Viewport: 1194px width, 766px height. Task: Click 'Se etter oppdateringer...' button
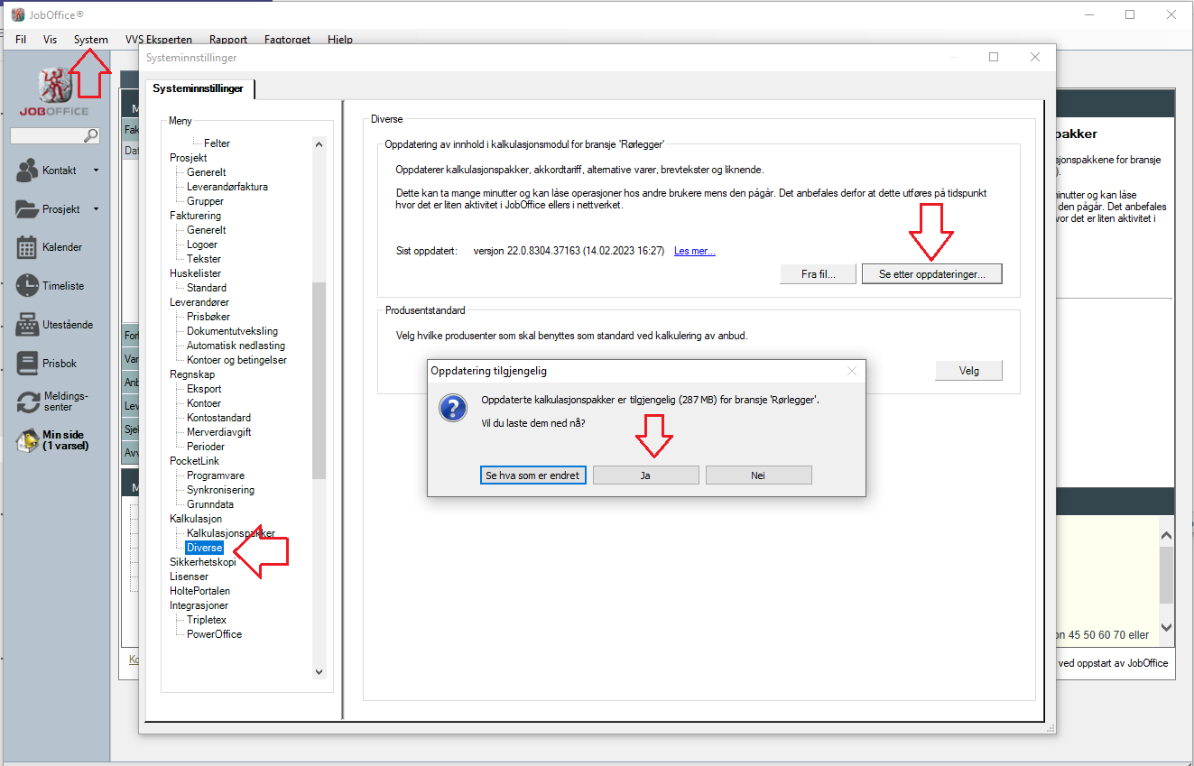coord(932,273)
